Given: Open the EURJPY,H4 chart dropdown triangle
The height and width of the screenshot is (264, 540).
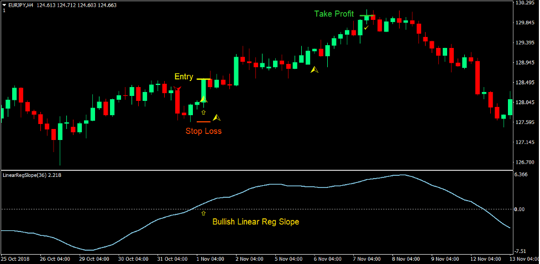Looking at the screenshot, I should (x=4, y=4).
